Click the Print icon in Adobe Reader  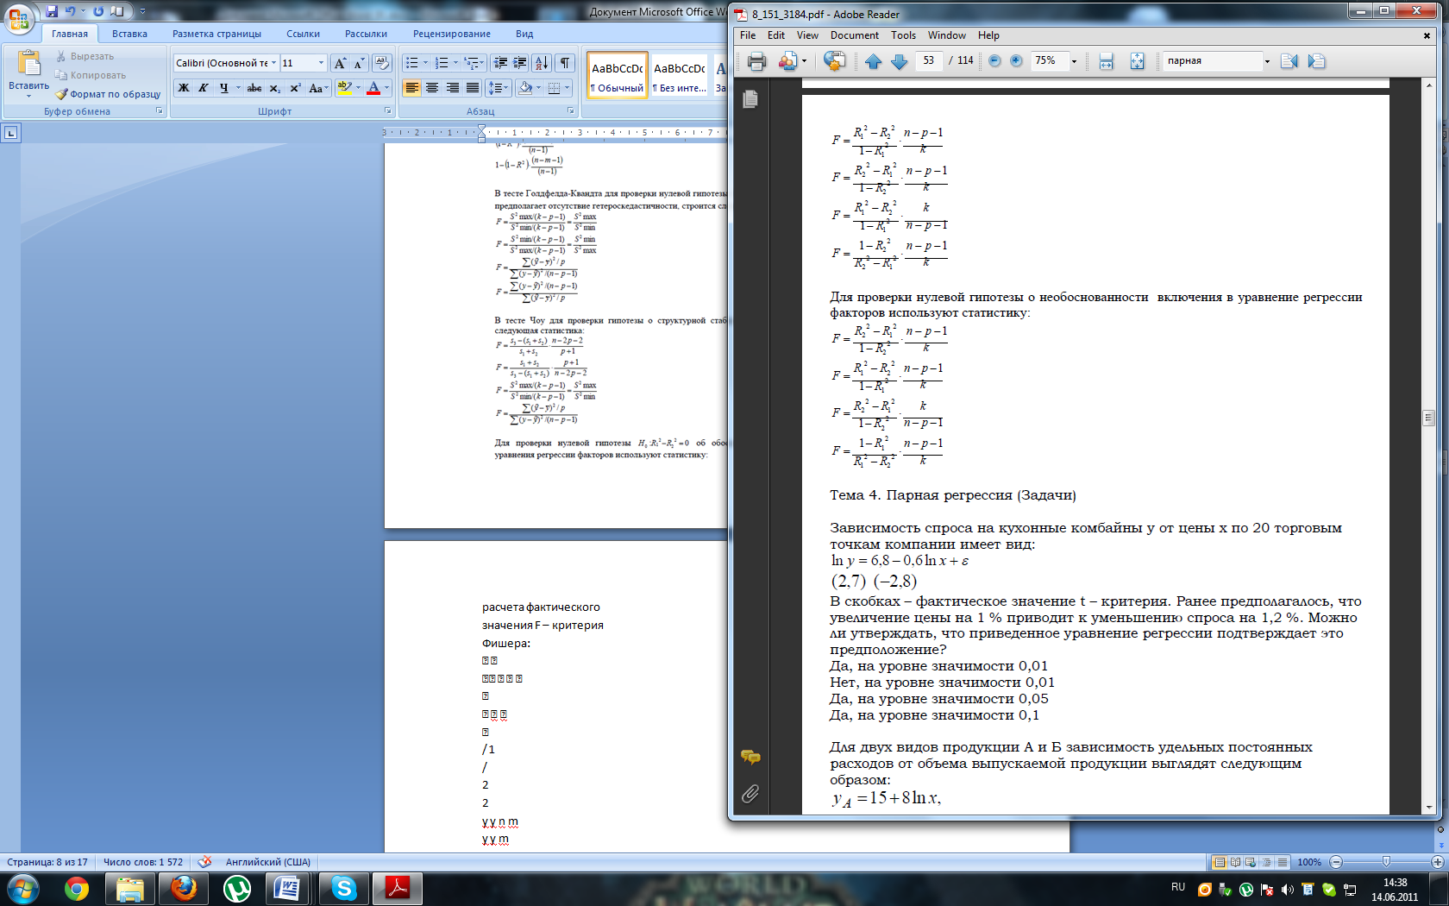[x=756, y=61]
